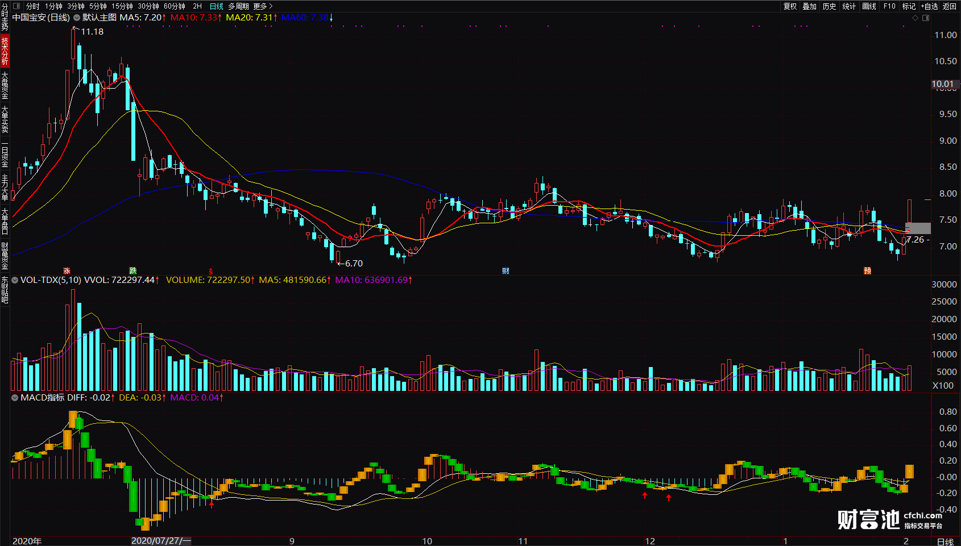Click the 2020/07/27 date label on time axis
The height and width of the screenshot is (546, 961).
161,541
